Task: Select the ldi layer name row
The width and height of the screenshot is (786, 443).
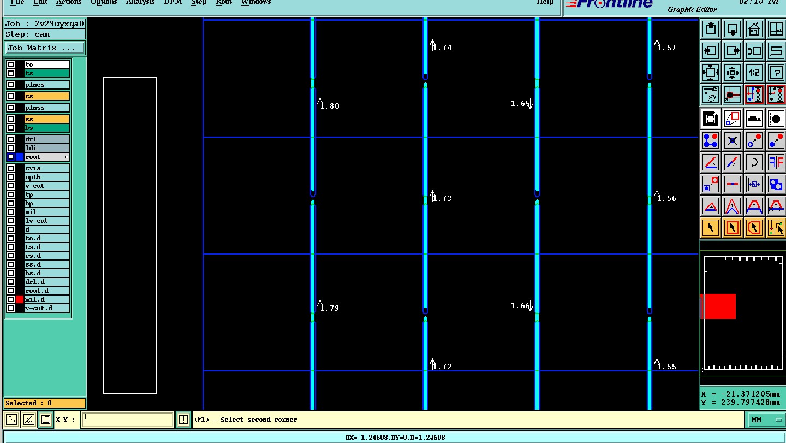Action: tap(47, 148)
